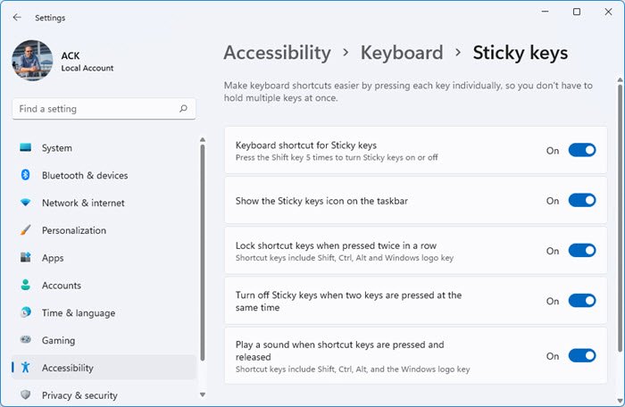
Task: Click the search magnifier icon
Action: click(183, 109)
